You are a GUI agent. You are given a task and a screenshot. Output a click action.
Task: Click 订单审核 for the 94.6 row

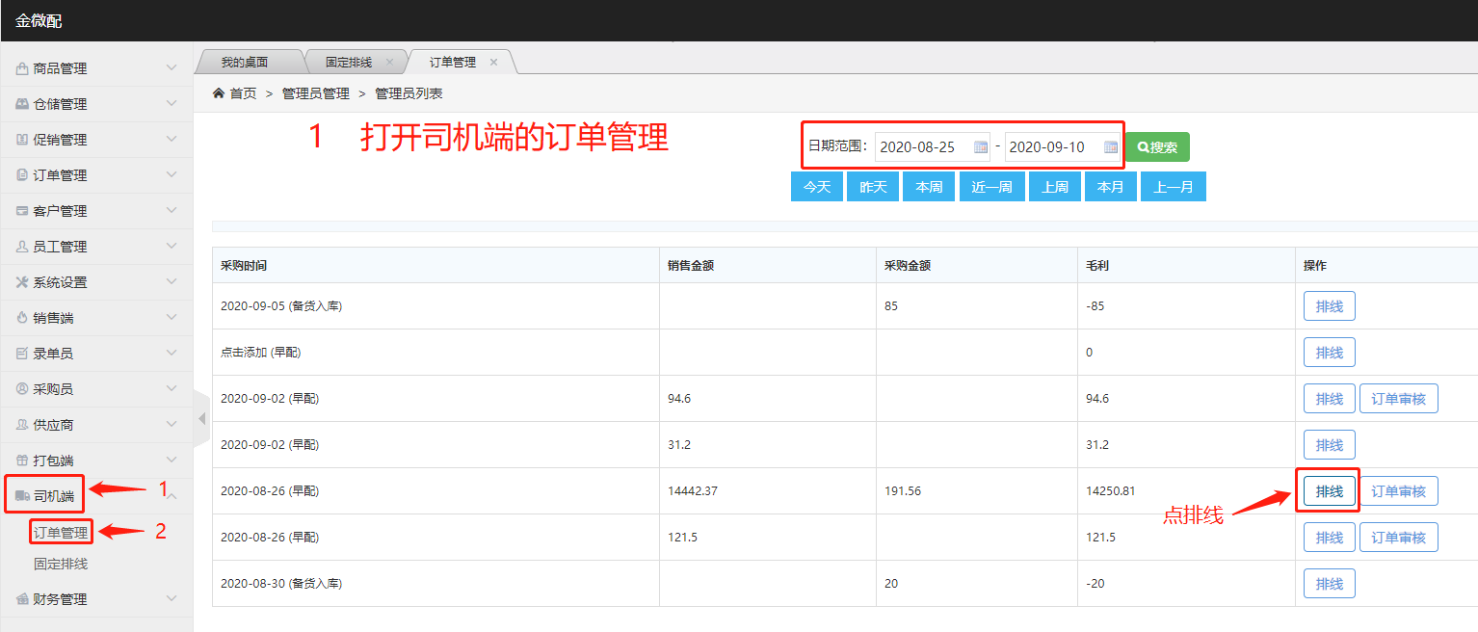tap(1398, 399)
